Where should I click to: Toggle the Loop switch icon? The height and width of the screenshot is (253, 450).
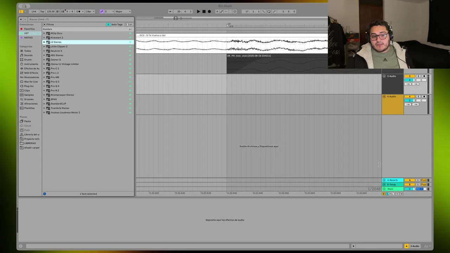(269, 12)
